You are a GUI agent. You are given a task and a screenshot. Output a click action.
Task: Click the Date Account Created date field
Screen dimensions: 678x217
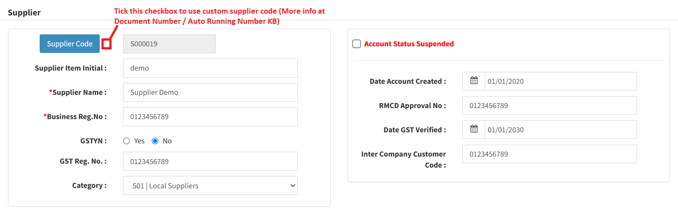coord(560,81)
